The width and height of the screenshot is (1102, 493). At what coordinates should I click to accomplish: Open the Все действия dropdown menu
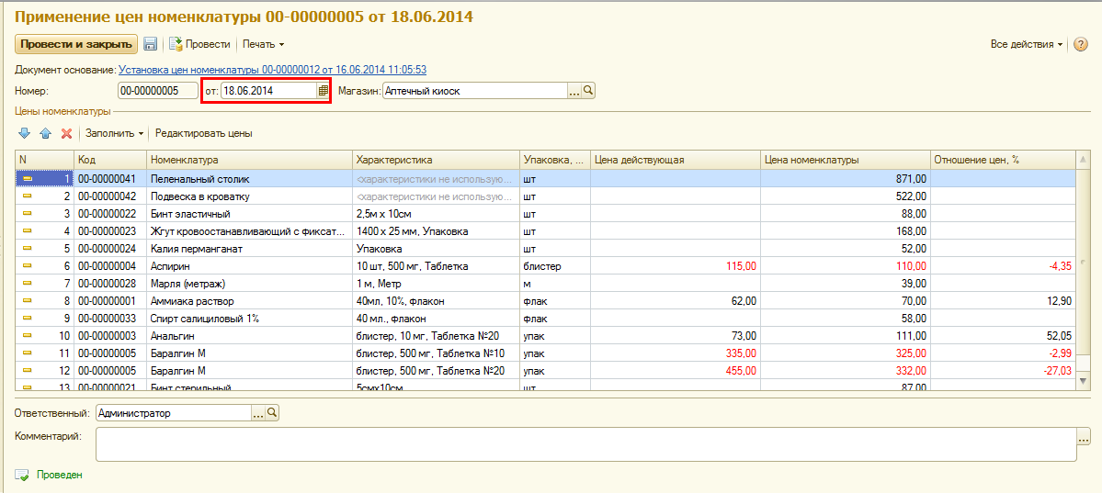pos(1027,44)
